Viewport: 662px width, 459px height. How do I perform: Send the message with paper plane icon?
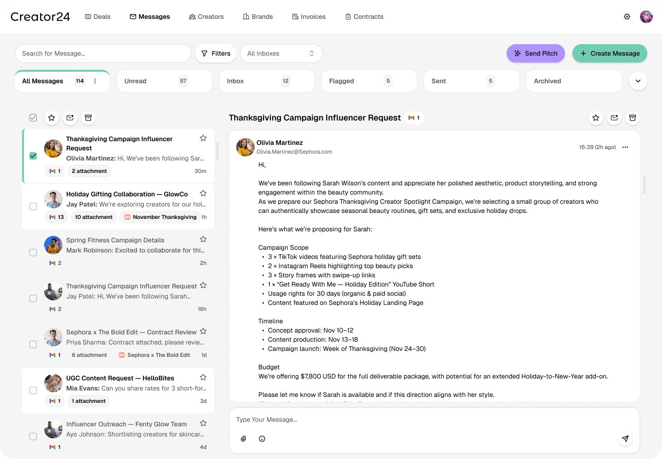[625, 439]
